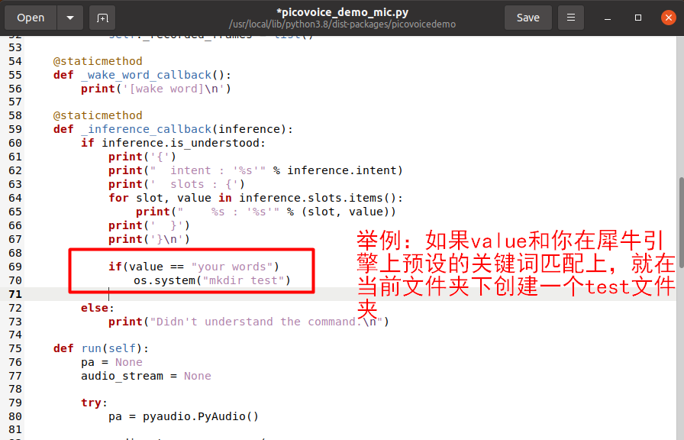Click the else keyword on line 72
The height and width of the screenshot is (440, 684).
94,308
